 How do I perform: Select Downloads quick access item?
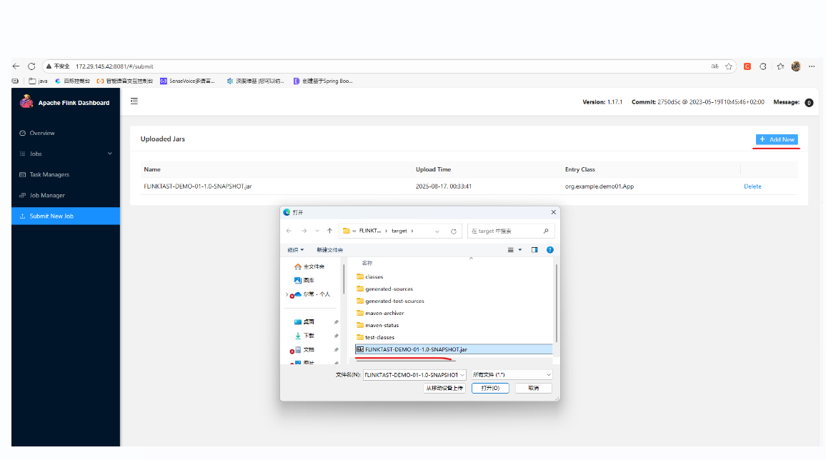coord(304,336)
